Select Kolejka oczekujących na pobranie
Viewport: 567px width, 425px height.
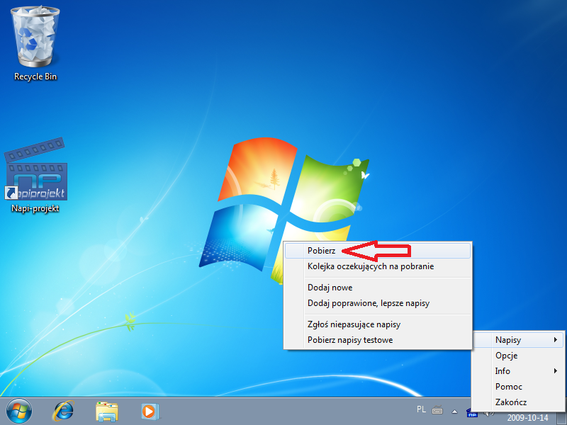(x=378, y=266)
